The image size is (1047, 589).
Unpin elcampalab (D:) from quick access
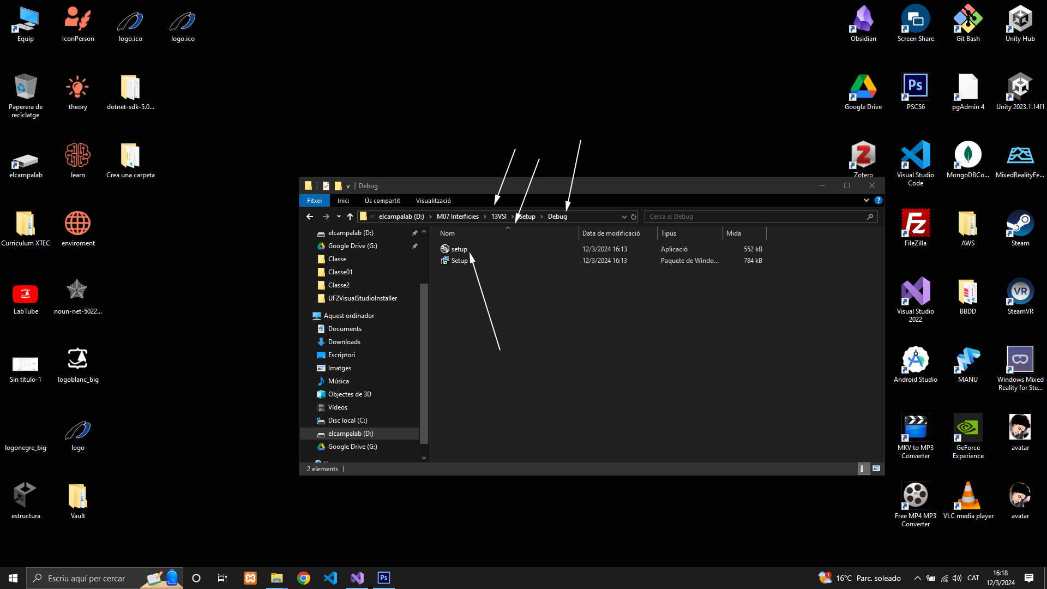coord(414,233)
